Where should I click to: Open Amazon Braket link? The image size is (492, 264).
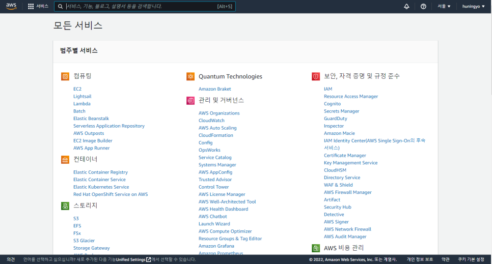coord(214,89)
